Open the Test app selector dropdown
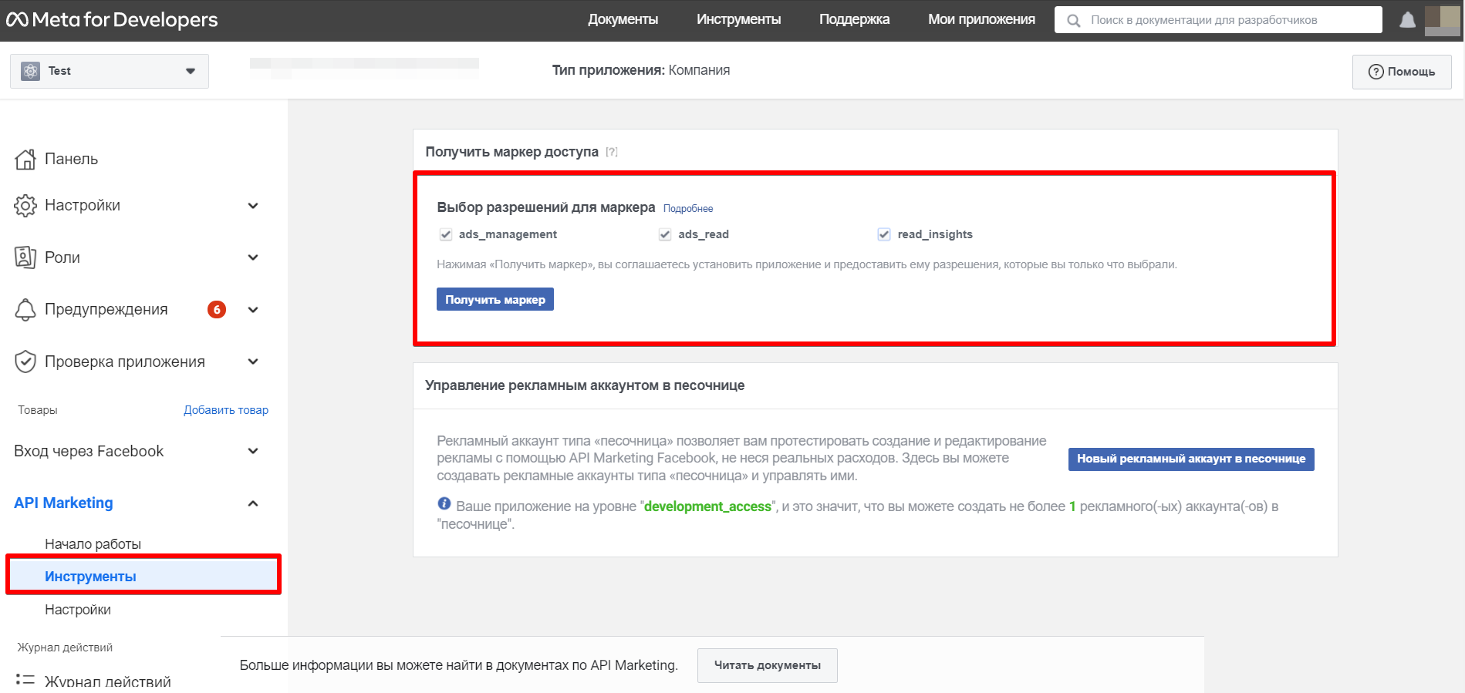The width and height of the screenshot is (1465, 693). [110, 71]
